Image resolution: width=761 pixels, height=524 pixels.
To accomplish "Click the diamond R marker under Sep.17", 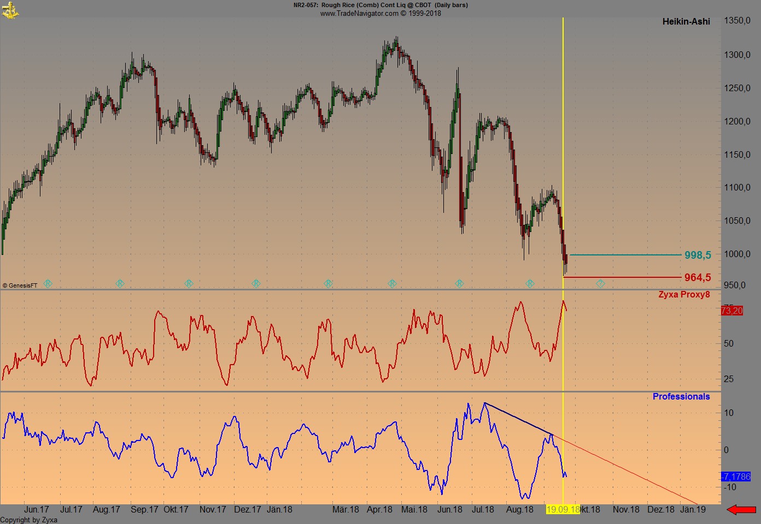I will 119,283.
